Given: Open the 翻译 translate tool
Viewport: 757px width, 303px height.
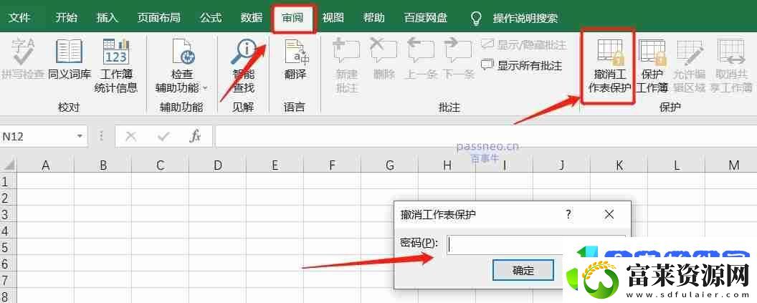Looking at the screenshot, I should pos(295,59).
